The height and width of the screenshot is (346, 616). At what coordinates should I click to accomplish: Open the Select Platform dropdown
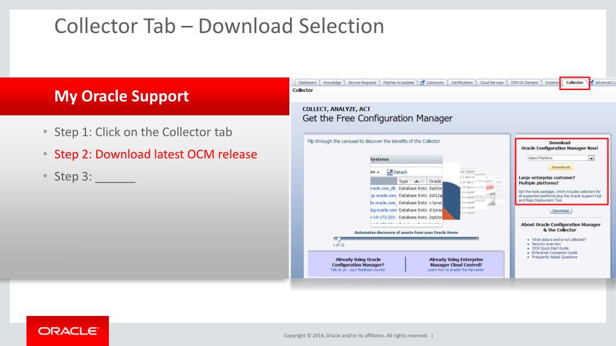pyautogui.click(x=560, y=158)
